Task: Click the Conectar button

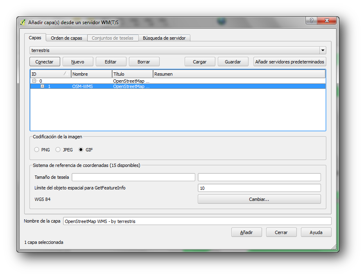Action: coord(45,62)
